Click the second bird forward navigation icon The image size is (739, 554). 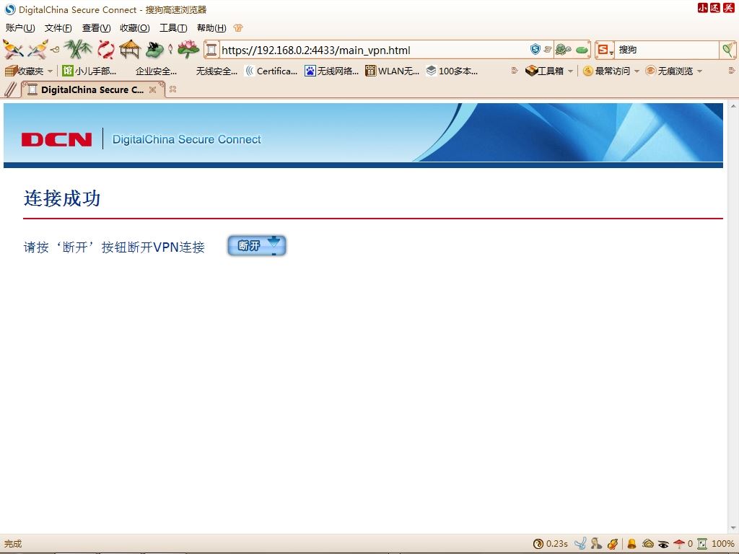coord(38,49)
